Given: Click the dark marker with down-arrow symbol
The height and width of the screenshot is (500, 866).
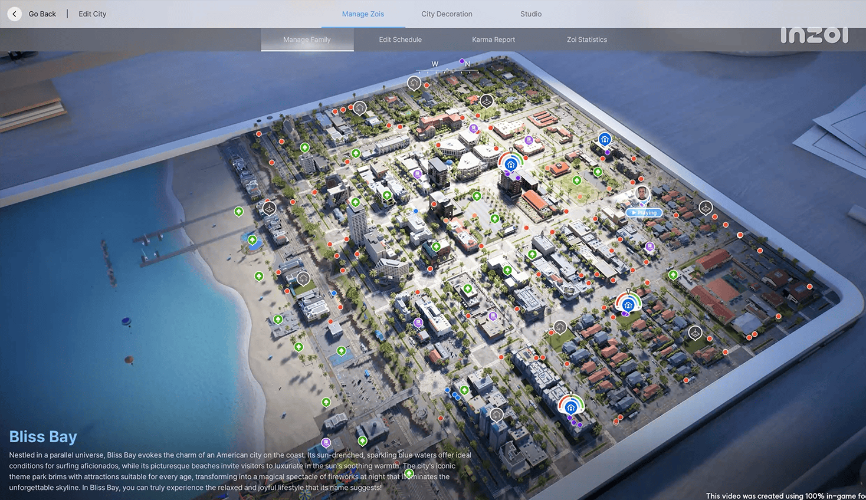Looking at the screenshot, I should (x=486, y=100).
